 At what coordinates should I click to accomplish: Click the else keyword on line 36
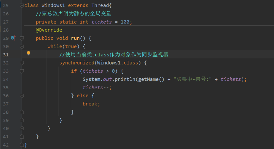pyautogui.click(x=82, y=96)
